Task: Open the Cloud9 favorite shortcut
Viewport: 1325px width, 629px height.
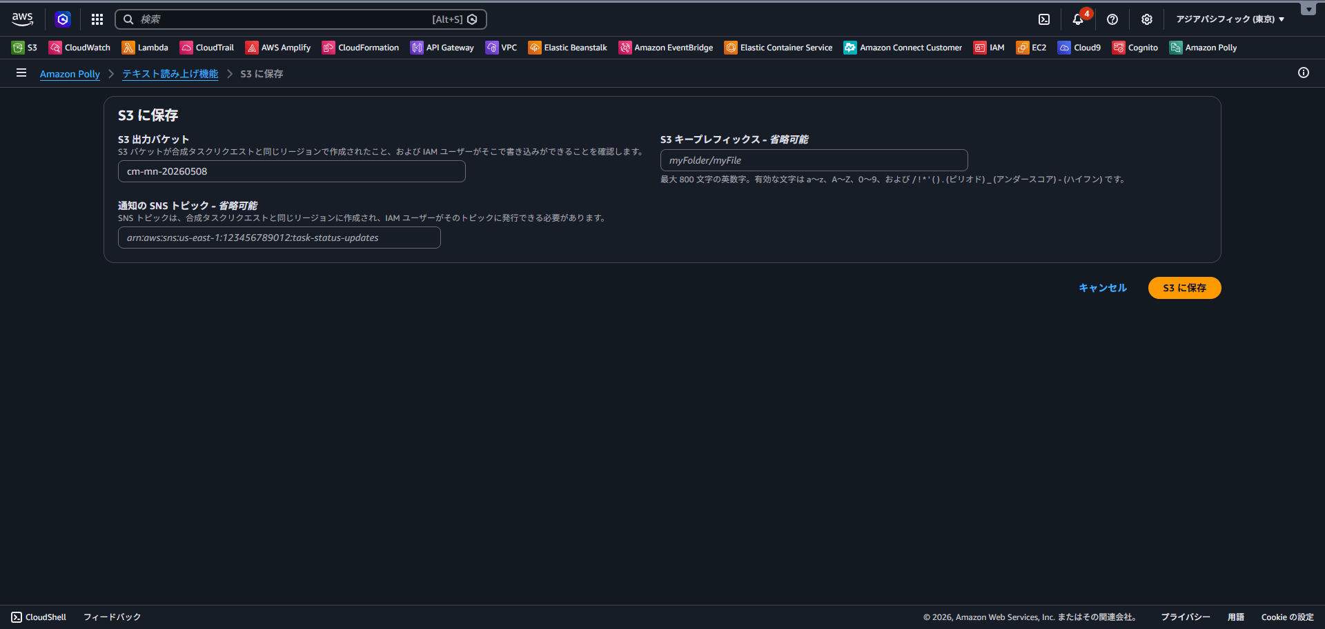Action: coord(1079,48)
